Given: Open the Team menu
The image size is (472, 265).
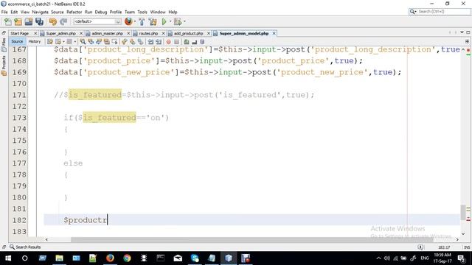Looking at the screenshot, I should click(x=130, y=12).
